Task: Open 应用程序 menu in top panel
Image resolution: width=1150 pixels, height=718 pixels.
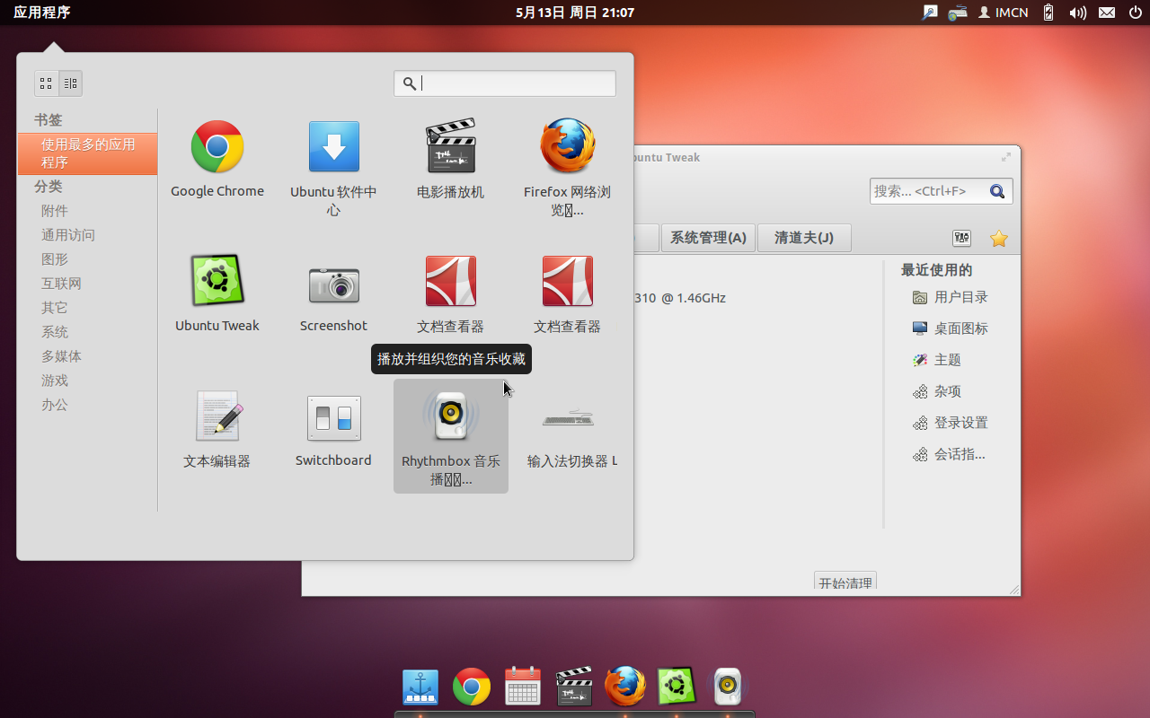Action: (41, 13)
